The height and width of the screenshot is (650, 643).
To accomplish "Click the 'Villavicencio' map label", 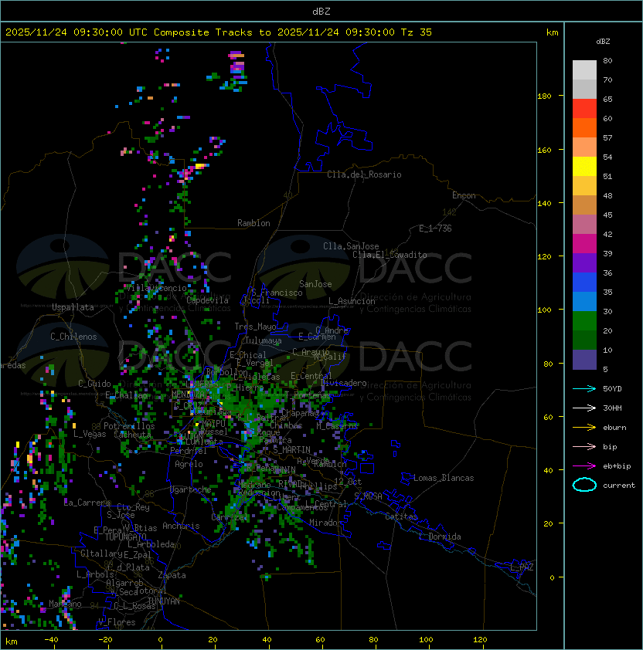I will 156,288.
